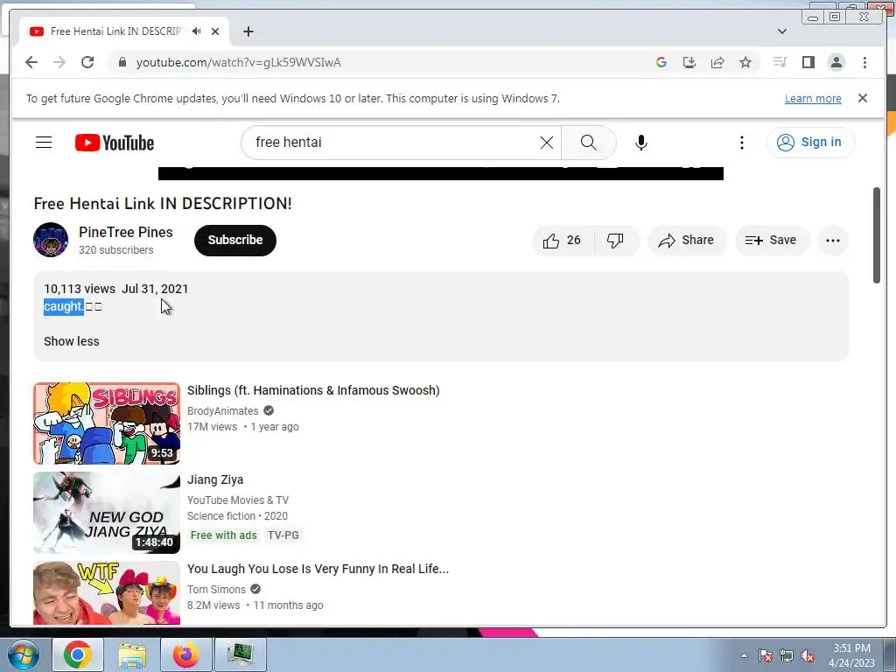Install app via the address bar icon
Viewport: 896px width, 672px height.
click(x=689, y=62)
